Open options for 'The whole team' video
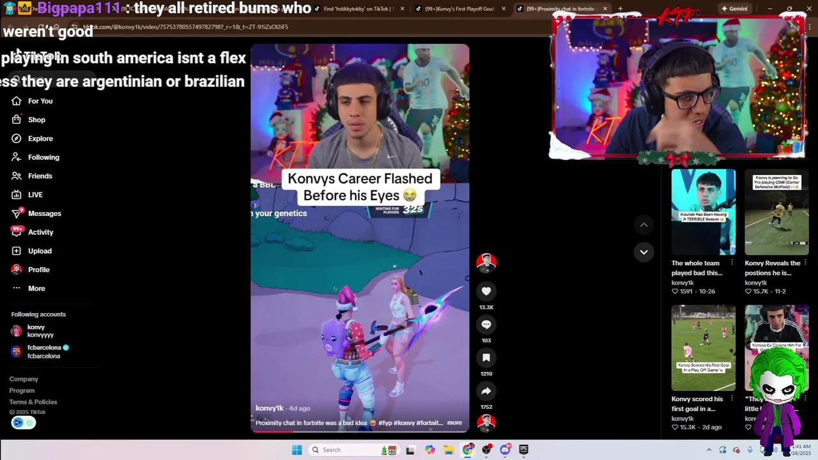 pos(731,263)
